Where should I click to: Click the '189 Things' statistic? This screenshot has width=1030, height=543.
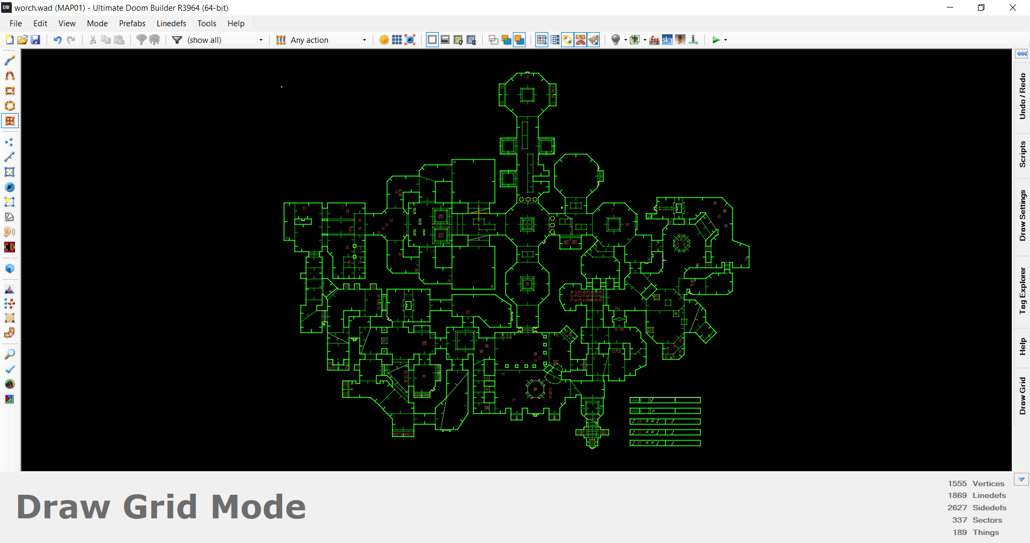pos(976,532)
